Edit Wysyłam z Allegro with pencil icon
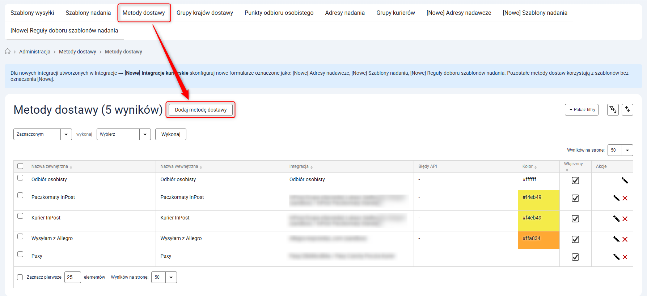This screenshot has width=647, height=296. coord(616,239)
